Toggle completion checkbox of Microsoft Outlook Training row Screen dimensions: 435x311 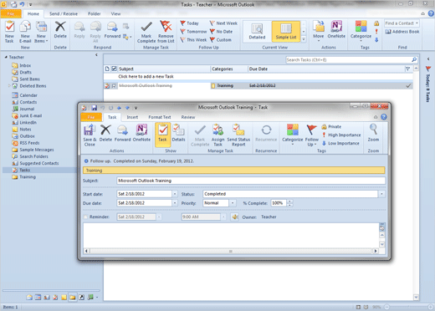click(114, 86)
